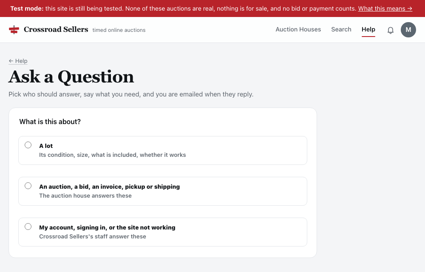425x272 pixels.
Task: Click the "Test mode:" banner label
Action: (27, 8)
